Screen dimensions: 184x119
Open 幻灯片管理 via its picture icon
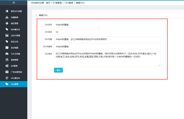pos(7,36)
